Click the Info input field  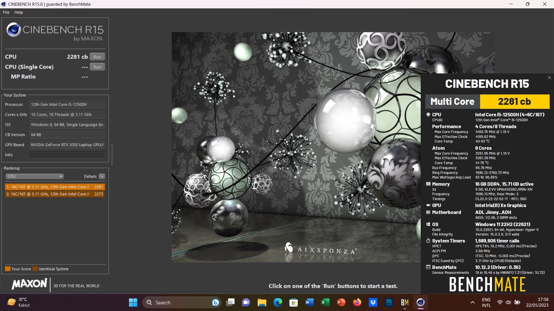(67, 155)
